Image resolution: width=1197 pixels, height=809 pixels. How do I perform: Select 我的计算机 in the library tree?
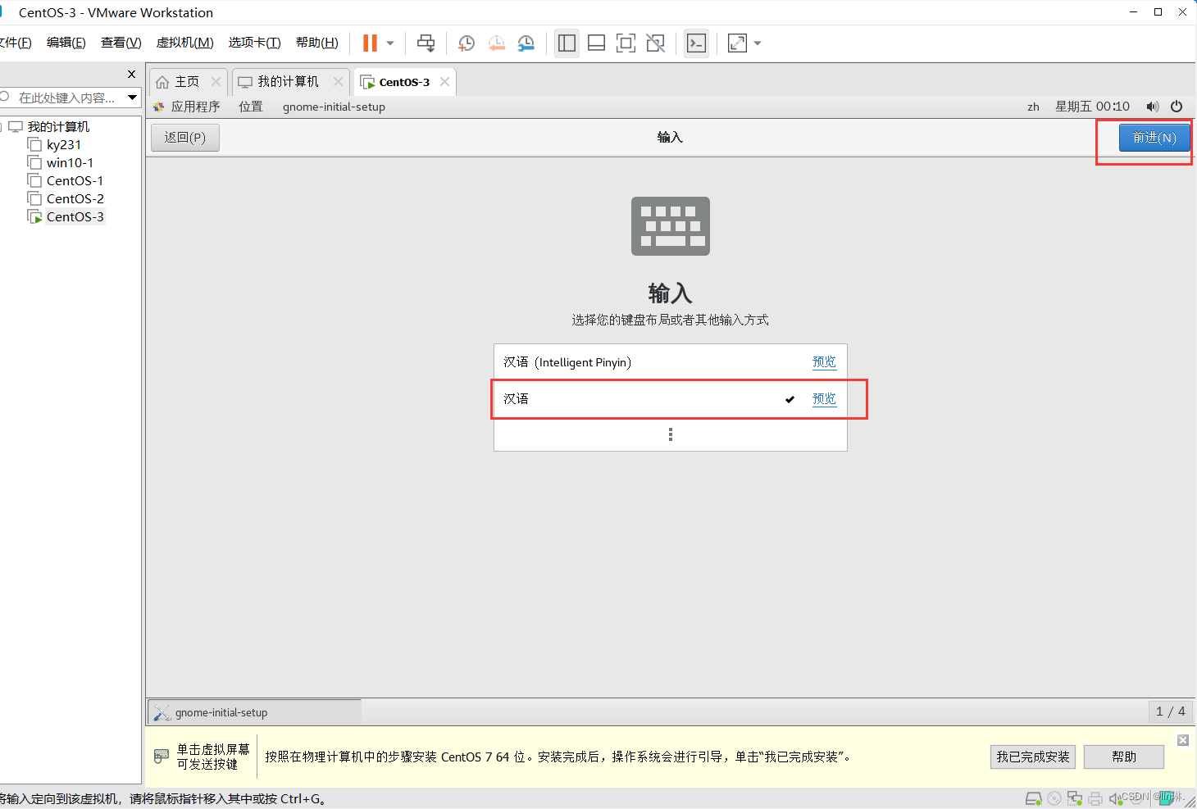(x=58, y=126)
